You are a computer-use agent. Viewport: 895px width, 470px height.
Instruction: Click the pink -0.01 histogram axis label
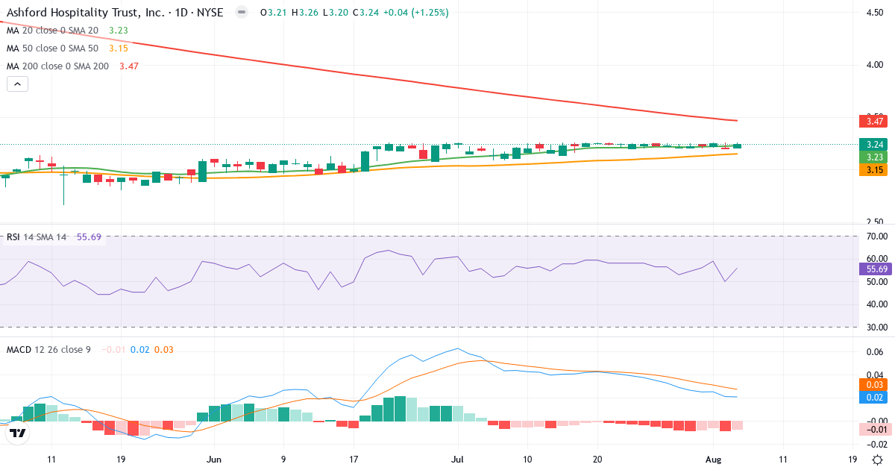[x=876, y=429]
